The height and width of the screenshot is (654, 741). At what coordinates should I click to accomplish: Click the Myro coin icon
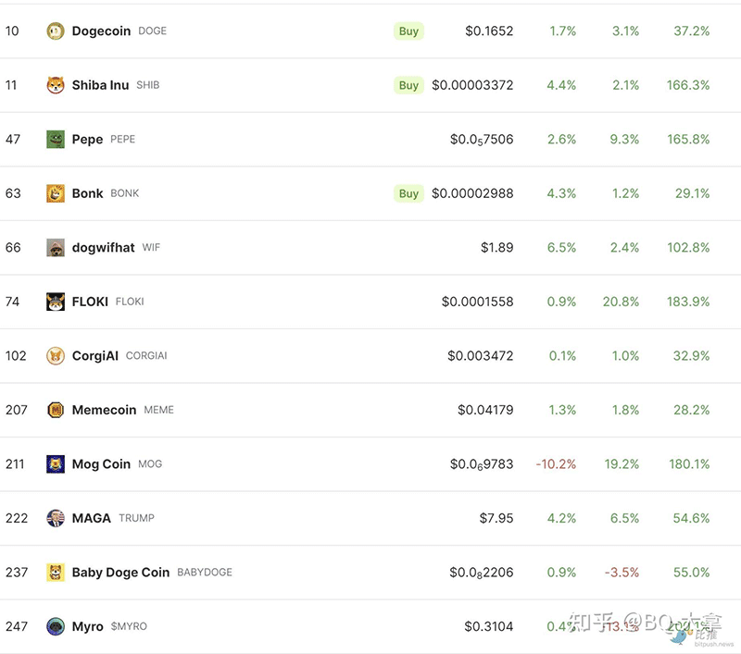56,626
